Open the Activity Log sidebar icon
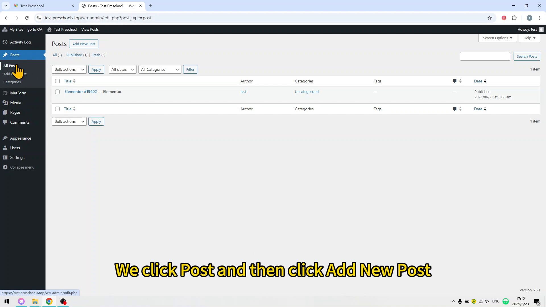Viewport: 546px width, 307px height. (x=5, y=42)
